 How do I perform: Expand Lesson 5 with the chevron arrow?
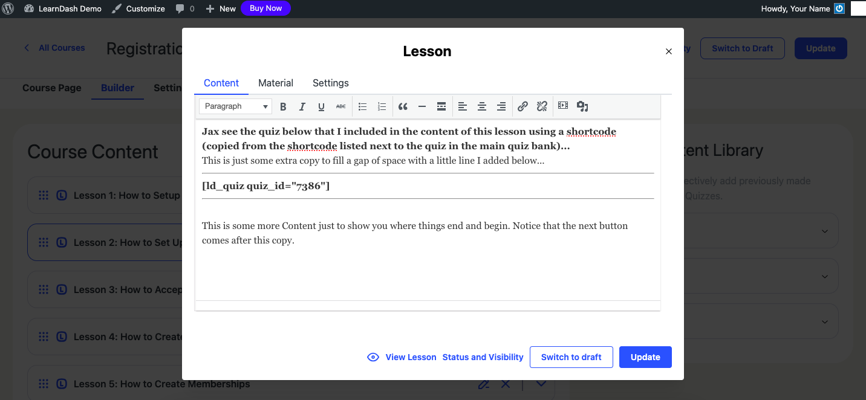pyautogui.click(x=541, y=384)
